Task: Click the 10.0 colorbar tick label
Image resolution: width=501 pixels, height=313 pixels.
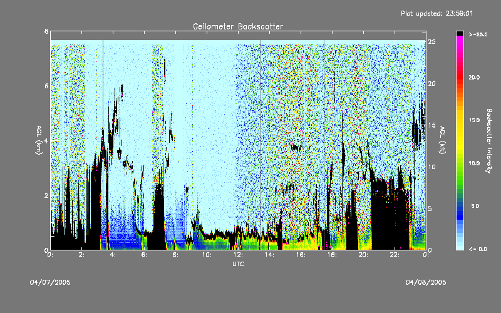Action: click(x=474, y=163)
